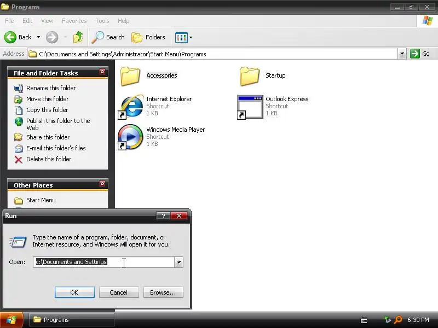
Task: Close the Run dialog
Action: pos(179,215)
